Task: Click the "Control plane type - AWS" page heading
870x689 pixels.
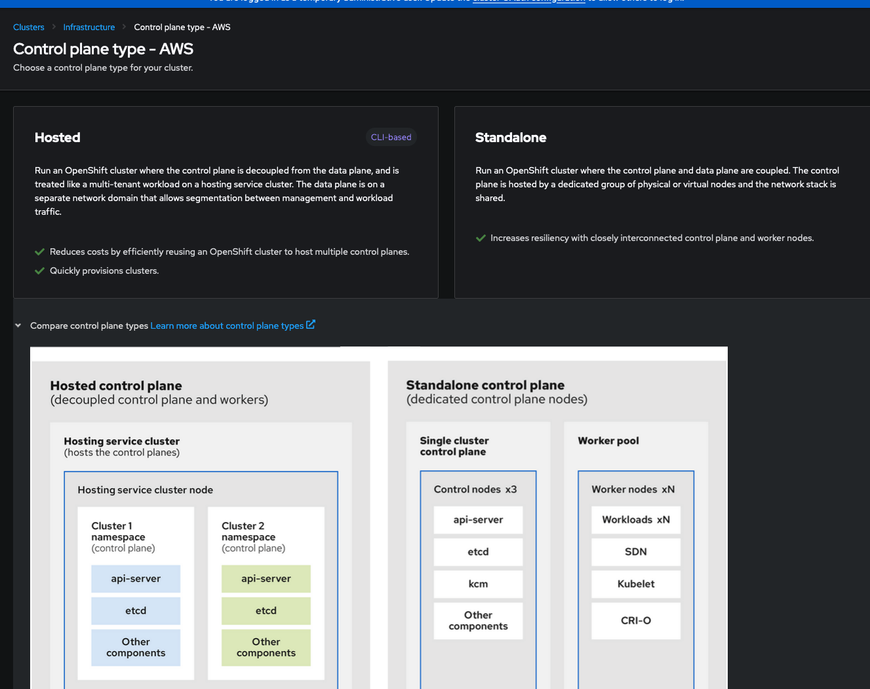Action: [103, 49]
